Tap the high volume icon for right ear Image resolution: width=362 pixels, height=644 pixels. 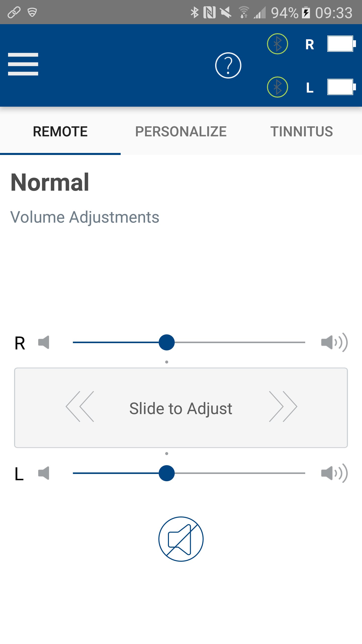334,342
